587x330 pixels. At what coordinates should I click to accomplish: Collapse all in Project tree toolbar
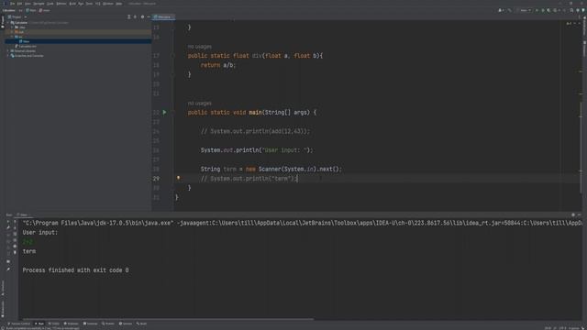coord(135,16)
